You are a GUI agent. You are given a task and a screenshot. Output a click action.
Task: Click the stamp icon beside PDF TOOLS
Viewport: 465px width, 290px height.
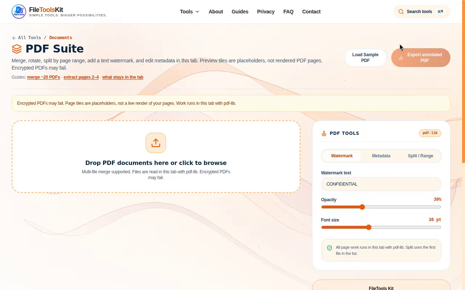point(324,133)
